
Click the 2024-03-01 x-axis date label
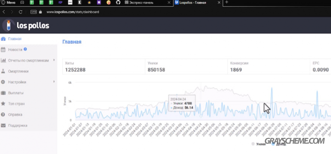tap(136, 130)
